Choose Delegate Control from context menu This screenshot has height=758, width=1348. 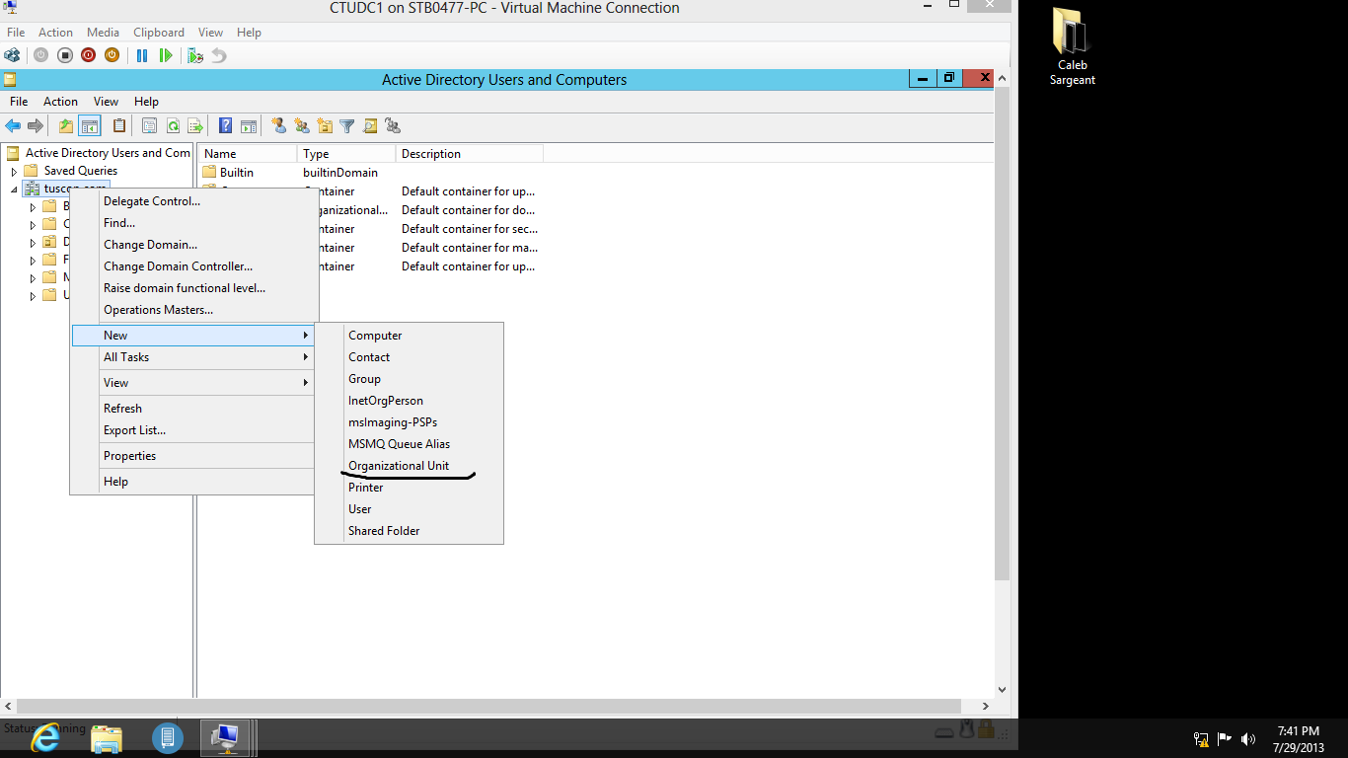(x=193, y=201)
